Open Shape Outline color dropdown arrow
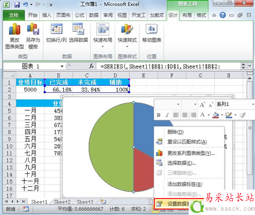Image resolution: width=255 pixels, height=215 pixels. point(235,115)
